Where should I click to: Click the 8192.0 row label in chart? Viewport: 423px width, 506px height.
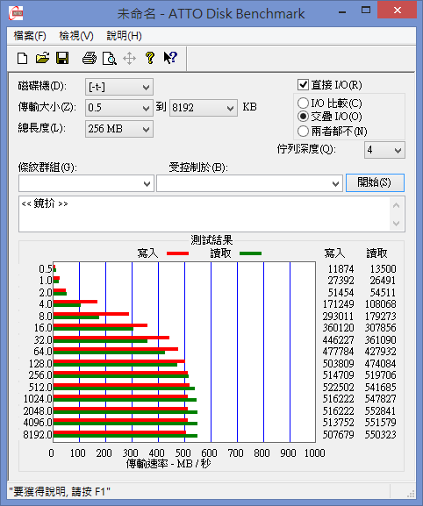click(38, 435)
